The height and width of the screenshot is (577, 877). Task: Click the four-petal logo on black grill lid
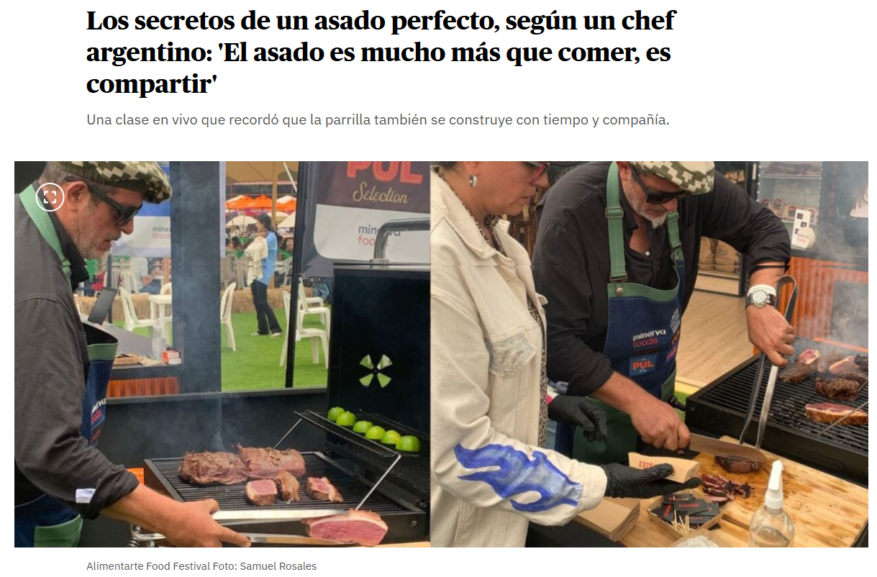(376, 371)
